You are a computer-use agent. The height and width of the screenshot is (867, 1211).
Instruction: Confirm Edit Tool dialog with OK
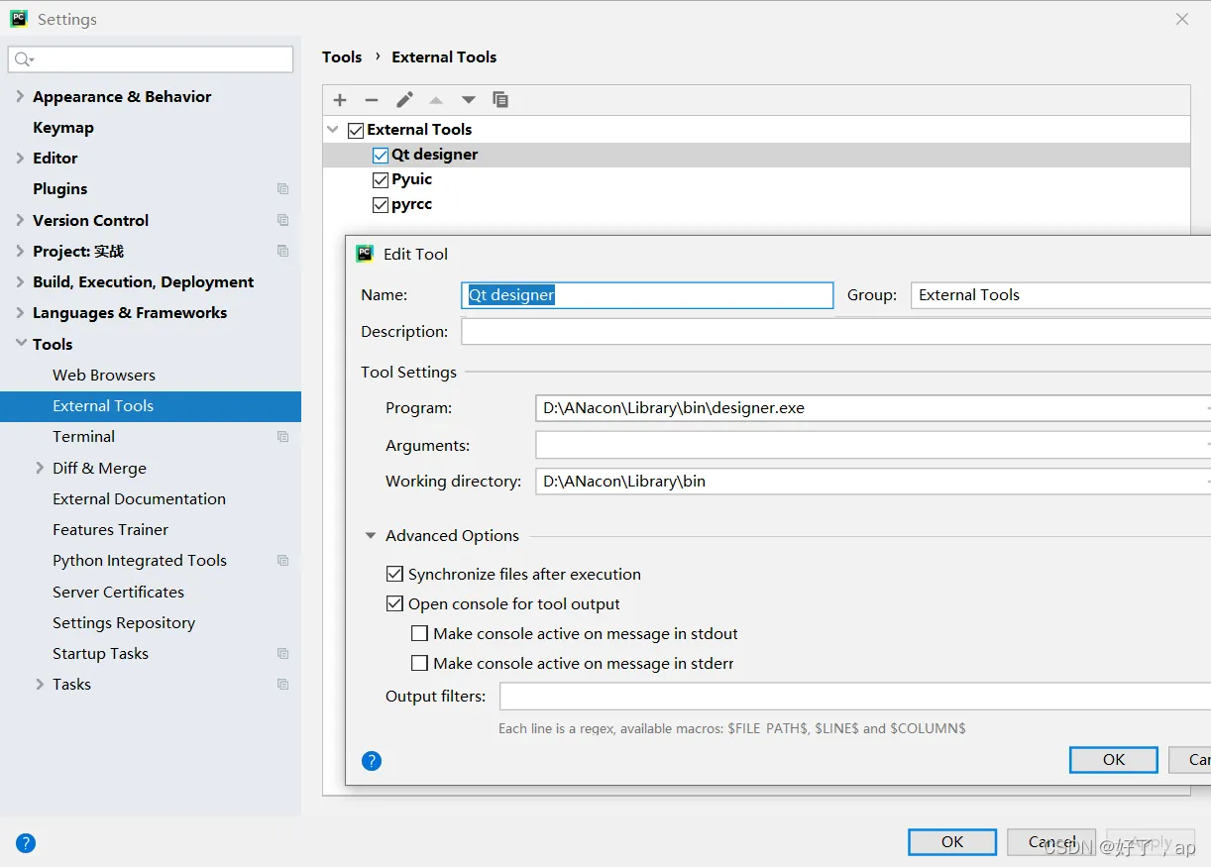point(1113,760)
